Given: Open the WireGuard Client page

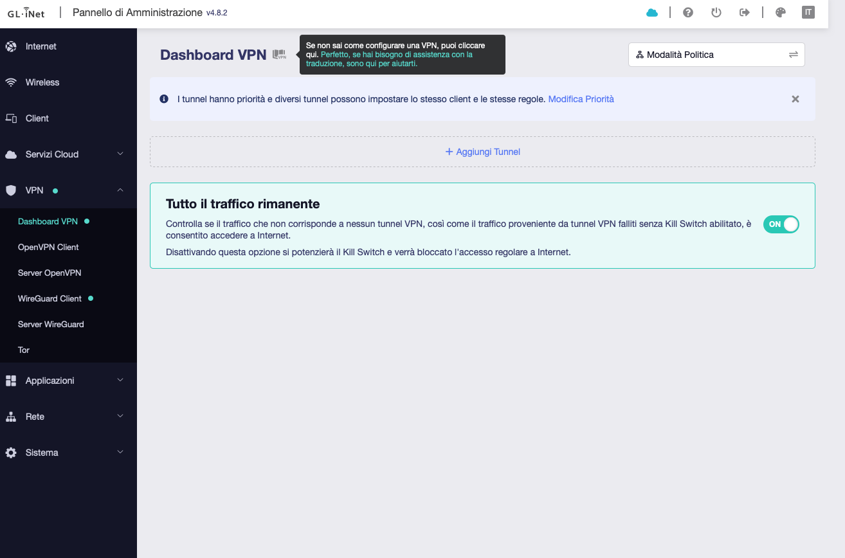Looking at the screenshot, I should 50,298.
